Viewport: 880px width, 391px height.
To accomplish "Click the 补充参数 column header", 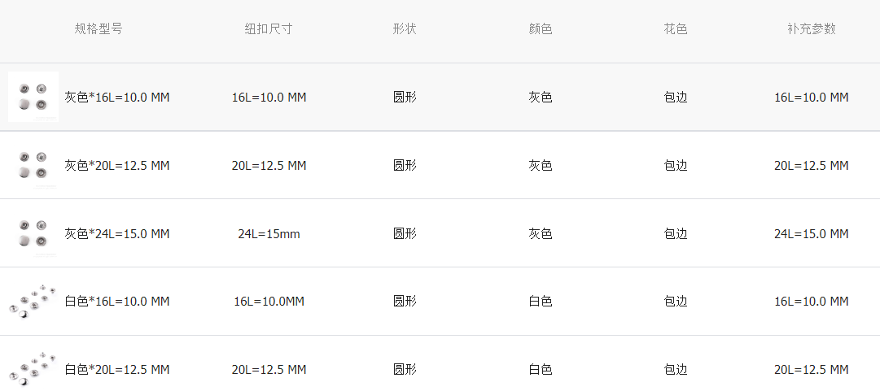I will coord(812,28).
